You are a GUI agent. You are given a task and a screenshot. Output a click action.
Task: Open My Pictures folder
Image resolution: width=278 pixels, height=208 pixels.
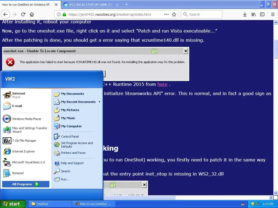click(x=77, y=110)
